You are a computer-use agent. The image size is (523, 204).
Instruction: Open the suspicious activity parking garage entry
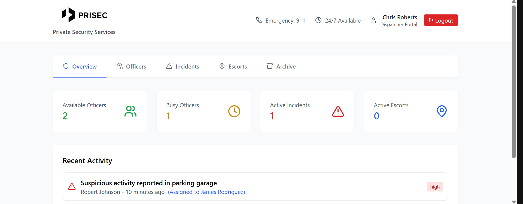pyautogui.click(x=149, y=183)
